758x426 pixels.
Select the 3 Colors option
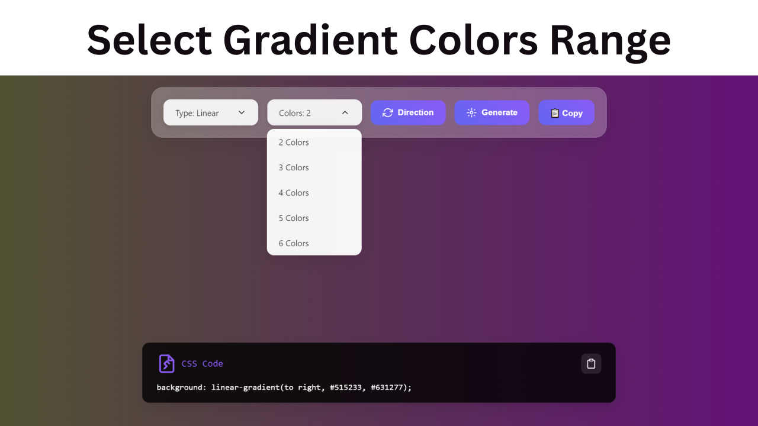point(294,167)
